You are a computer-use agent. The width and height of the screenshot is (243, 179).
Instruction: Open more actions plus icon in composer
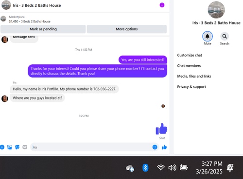[2, 147]
